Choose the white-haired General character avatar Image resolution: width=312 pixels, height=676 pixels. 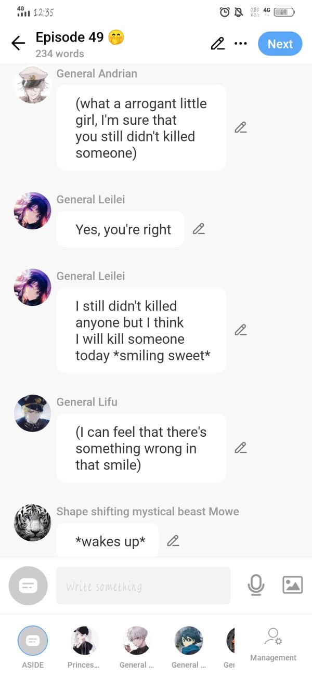pyautogui.click(x=136, y=641)
